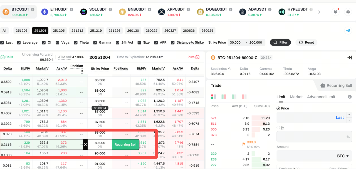
Task: Click the info icon beside Advanced Limit
Action: coord(350,97)
